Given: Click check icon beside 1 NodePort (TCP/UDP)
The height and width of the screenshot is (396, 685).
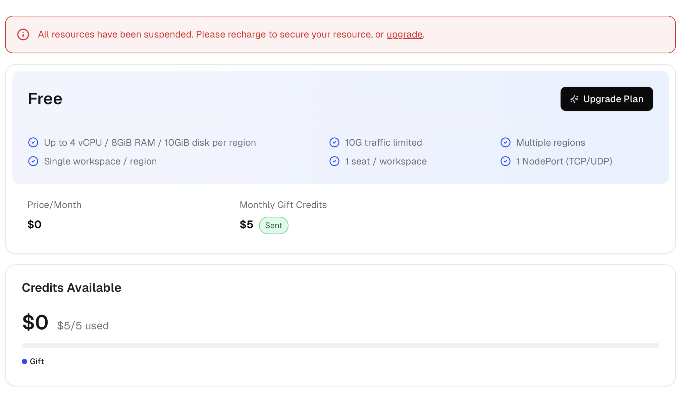Looking at the screenshot, I should (x=506, y=161).
